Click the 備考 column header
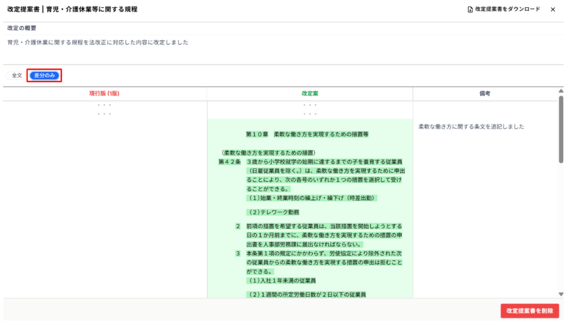Viewport: 566px width, 322px height. coord(485,94)
